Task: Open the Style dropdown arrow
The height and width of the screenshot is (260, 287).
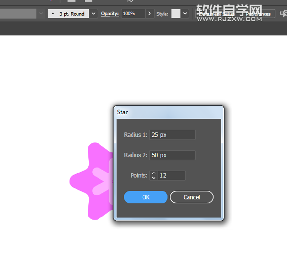Action: click(x=185, y=14)
